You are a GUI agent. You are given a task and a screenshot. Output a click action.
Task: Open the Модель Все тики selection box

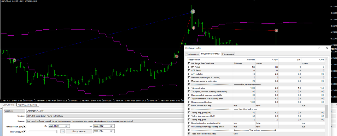[104, 121]
